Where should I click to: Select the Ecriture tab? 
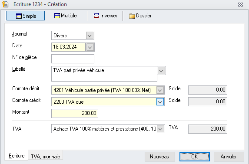17,156
